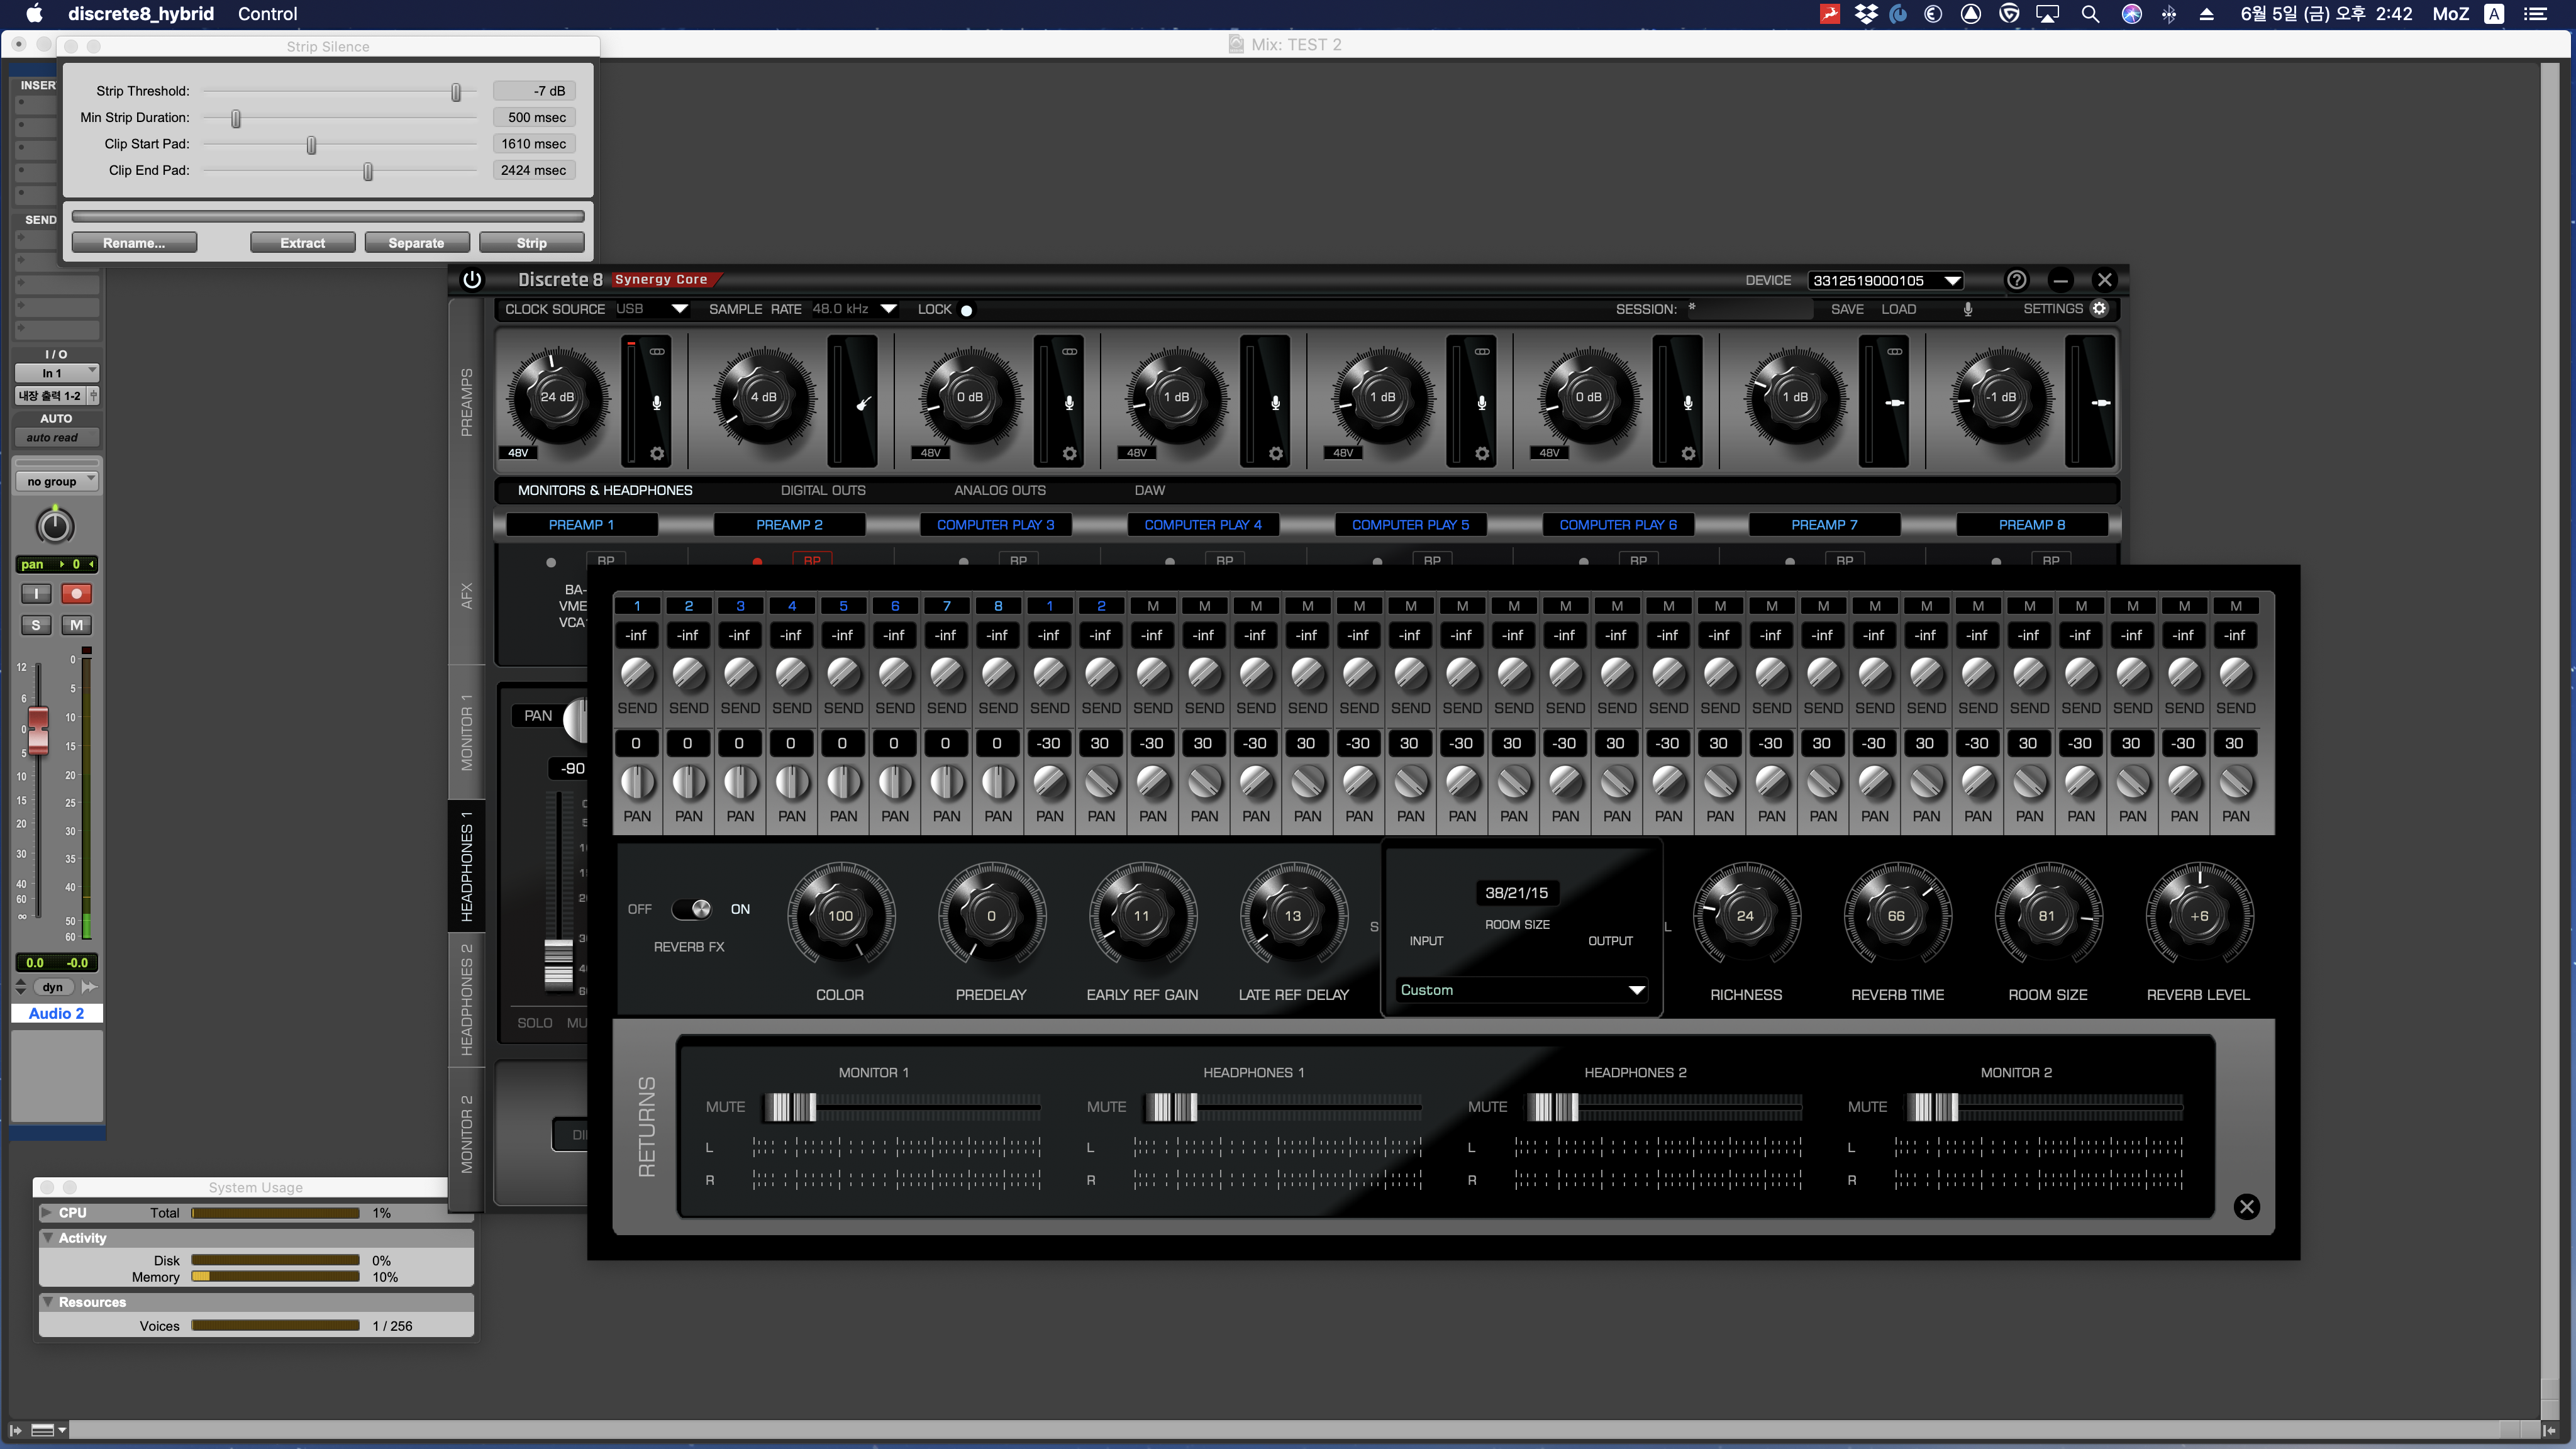
Task: Toggle BP bypass on Preamp 2 AFX
Action: tap(812, 560)
